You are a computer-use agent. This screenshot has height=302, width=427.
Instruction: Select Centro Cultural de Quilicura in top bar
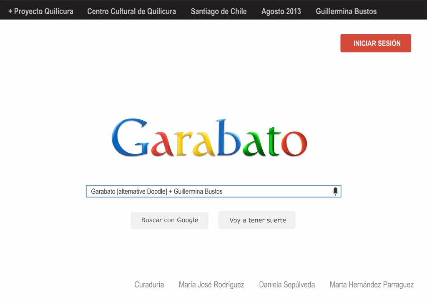click(x=131, y=11)
